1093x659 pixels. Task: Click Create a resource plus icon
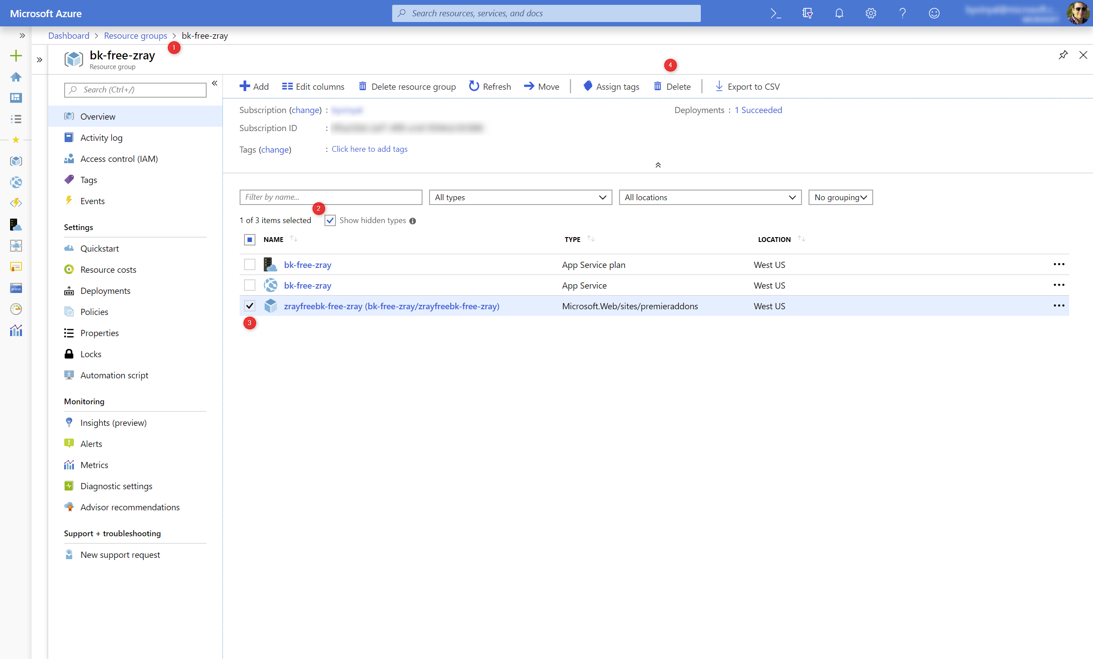[x=16, y=55]
